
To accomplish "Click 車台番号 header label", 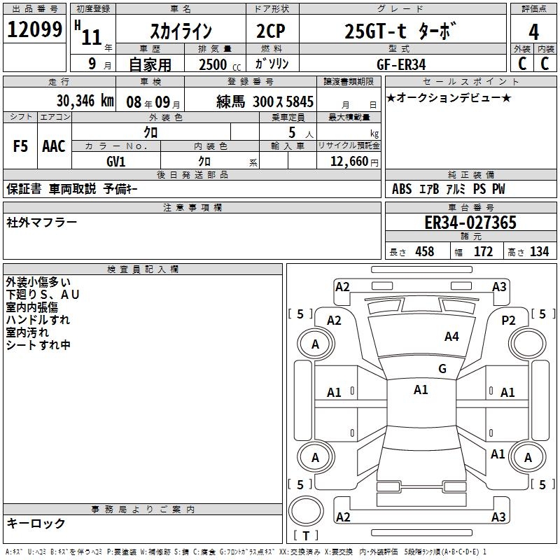I will [470, 207].
